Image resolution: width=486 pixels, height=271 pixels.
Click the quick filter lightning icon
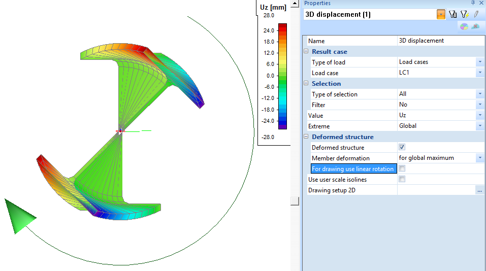click(464, 15)
